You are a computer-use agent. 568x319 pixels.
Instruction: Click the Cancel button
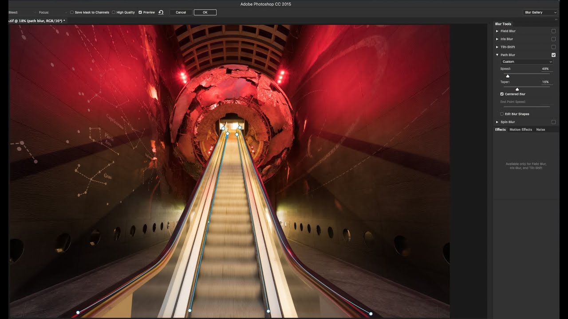pyautogui.click(x=181, y=12)
